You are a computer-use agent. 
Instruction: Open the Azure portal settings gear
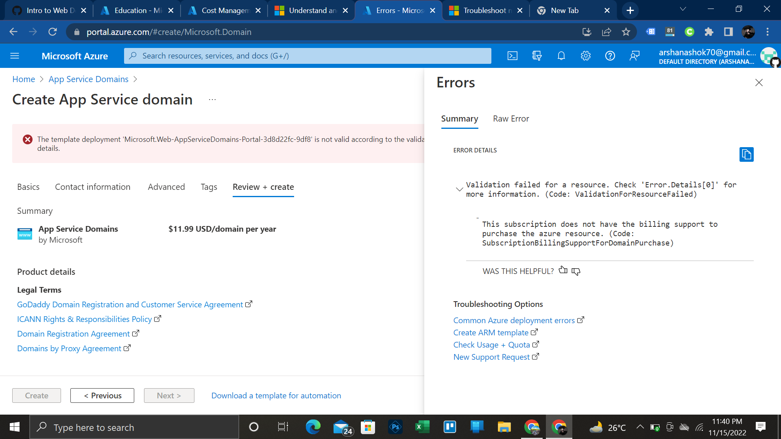(586, 56)
